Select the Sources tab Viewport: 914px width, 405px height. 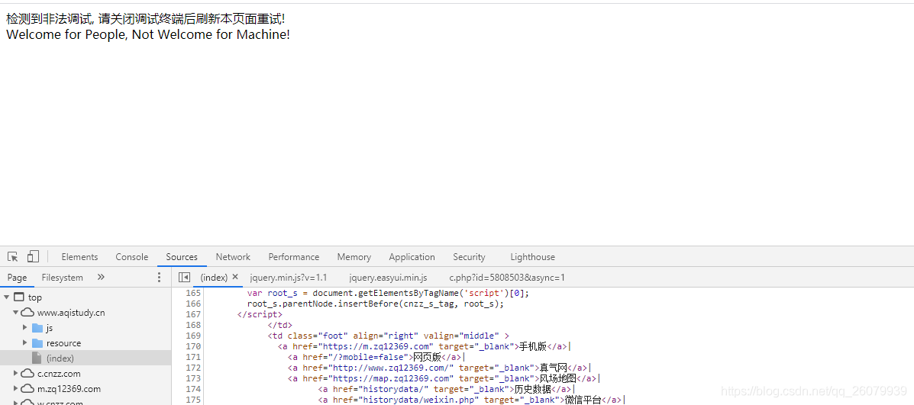coord(182,256)
